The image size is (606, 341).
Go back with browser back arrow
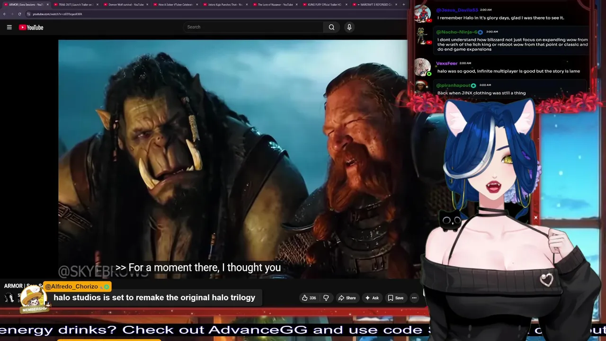point(4,14)
